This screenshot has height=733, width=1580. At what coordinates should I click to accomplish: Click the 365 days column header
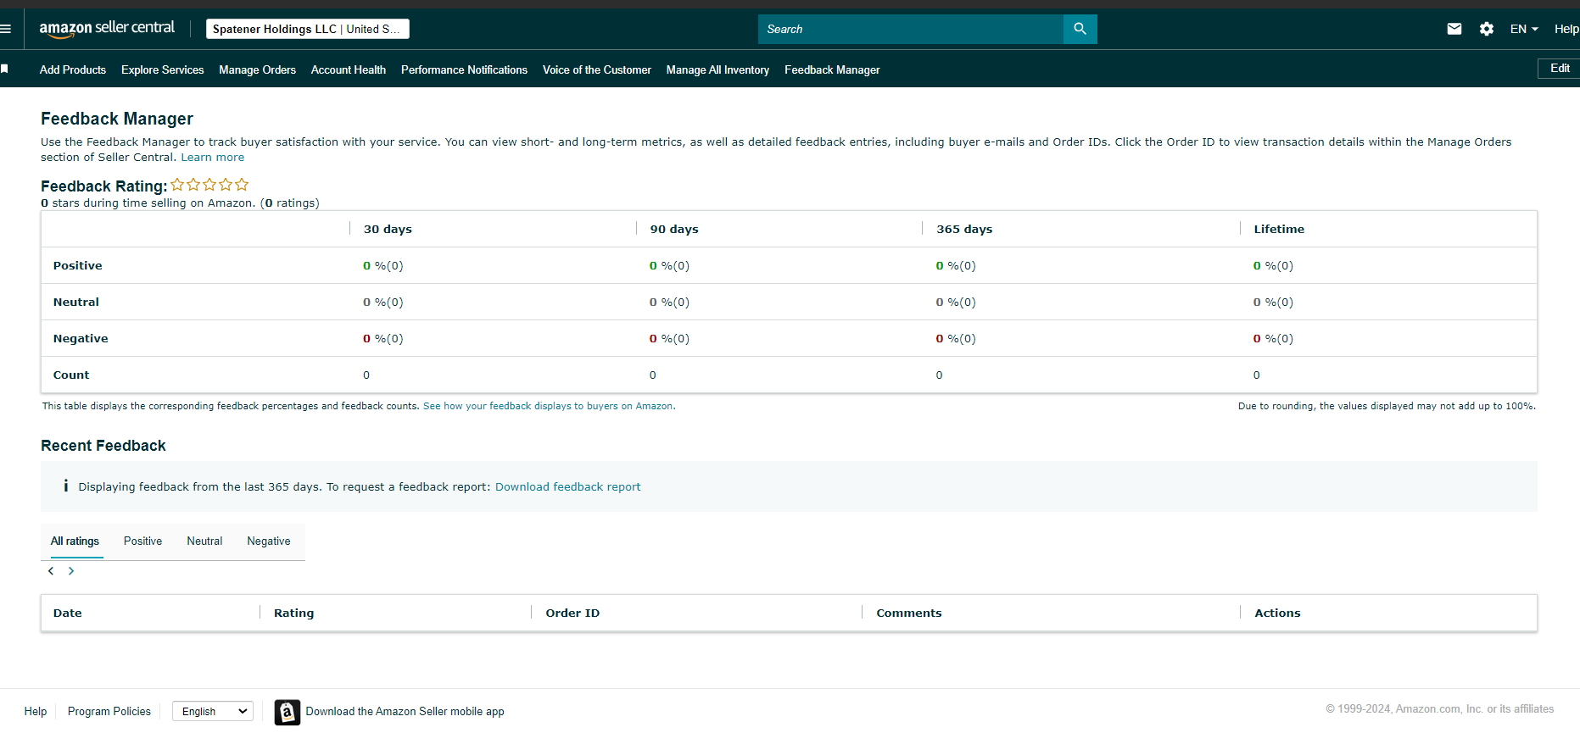(x=964, y=229)
